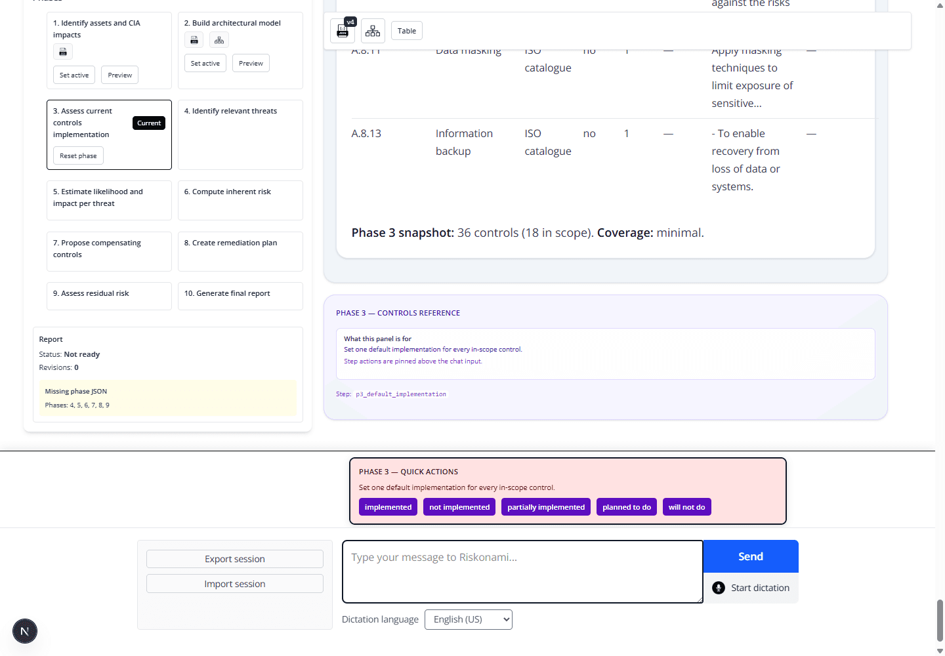
Task: Set phase 2 as active
Action: tap(205, 63)
